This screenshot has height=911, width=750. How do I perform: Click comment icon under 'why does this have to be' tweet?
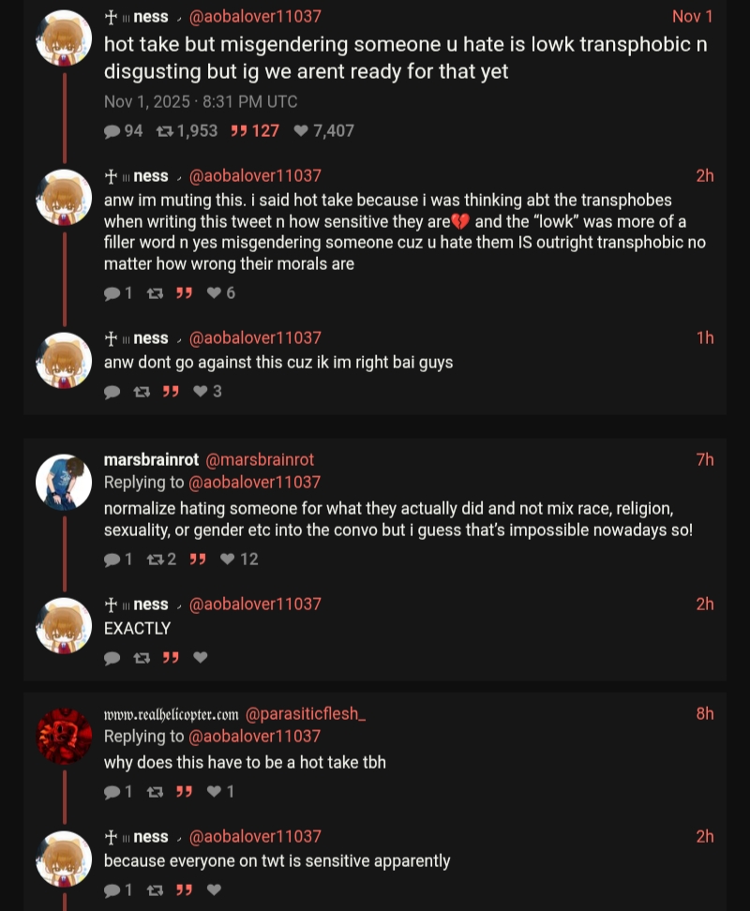112,792
